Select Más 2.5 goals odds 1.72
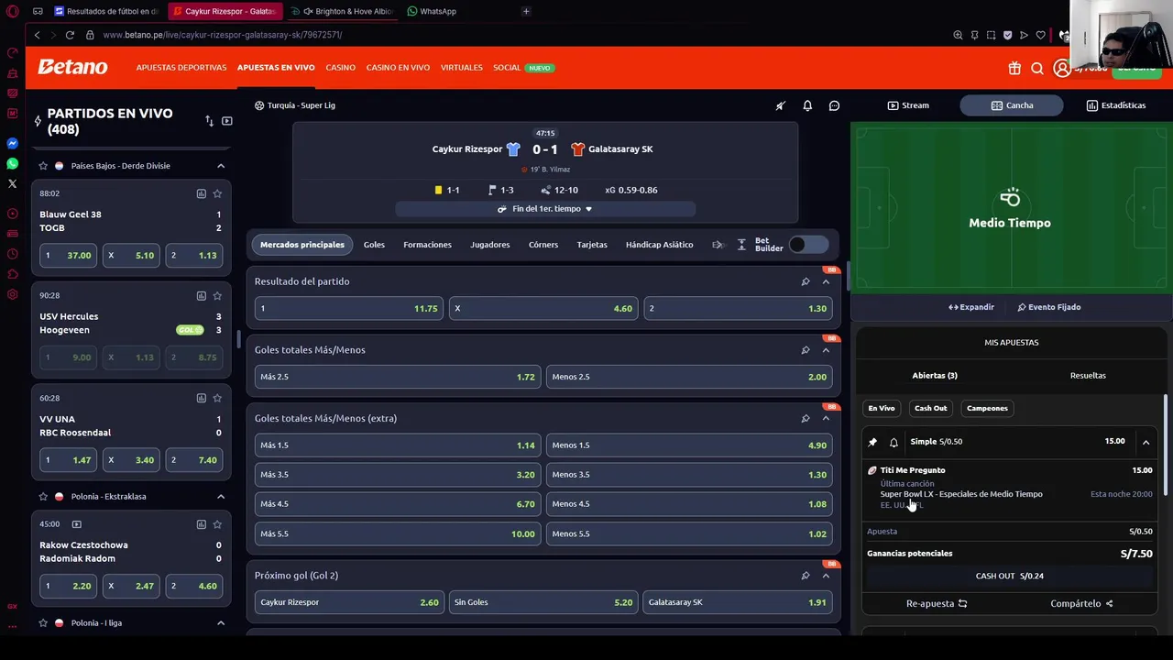The image size is (1173, 660). [x=398, y=377]
